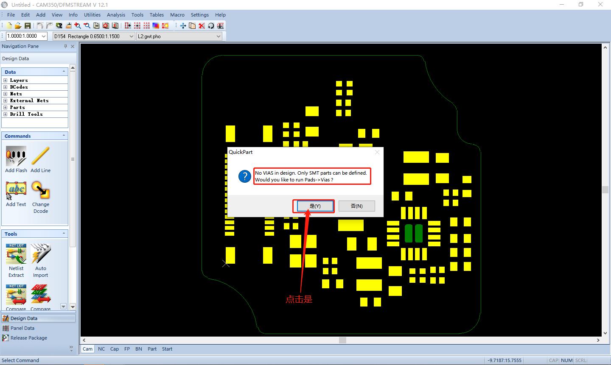Run the Netlist Extract tool
This screenshot has height=365, width=611.
click(x=16, y=254)
